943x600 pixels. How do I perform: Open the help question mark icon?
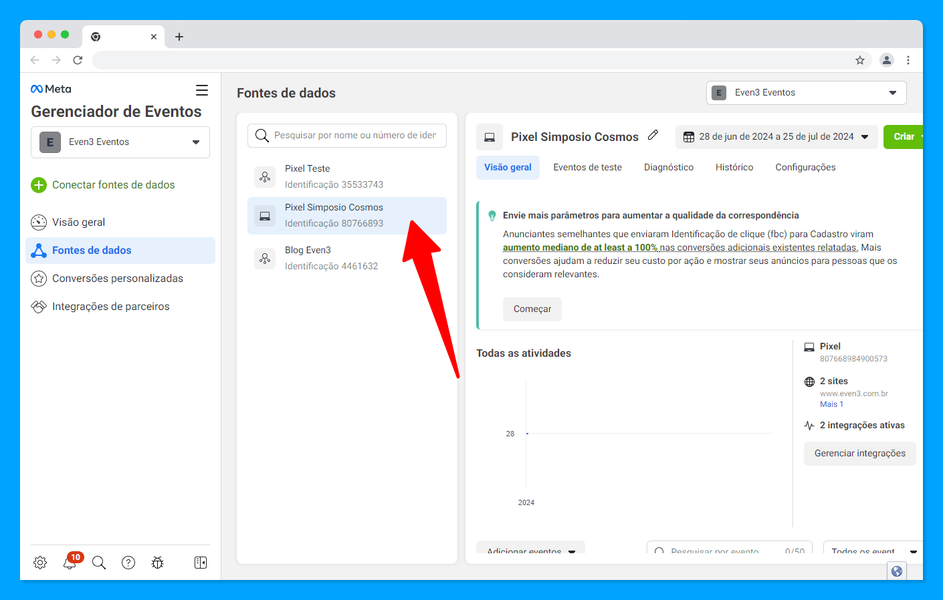click(128, 563)
